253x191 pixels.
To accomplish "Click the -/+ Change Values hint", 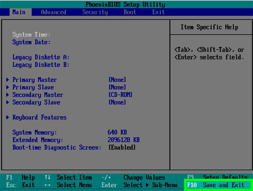I will click(133, 178).
